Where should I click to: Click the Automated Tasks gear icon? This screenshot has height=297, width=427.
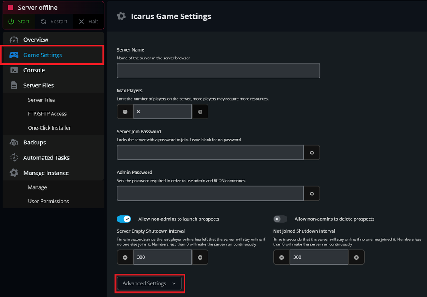pyautogui.click(x=13, y=157)
